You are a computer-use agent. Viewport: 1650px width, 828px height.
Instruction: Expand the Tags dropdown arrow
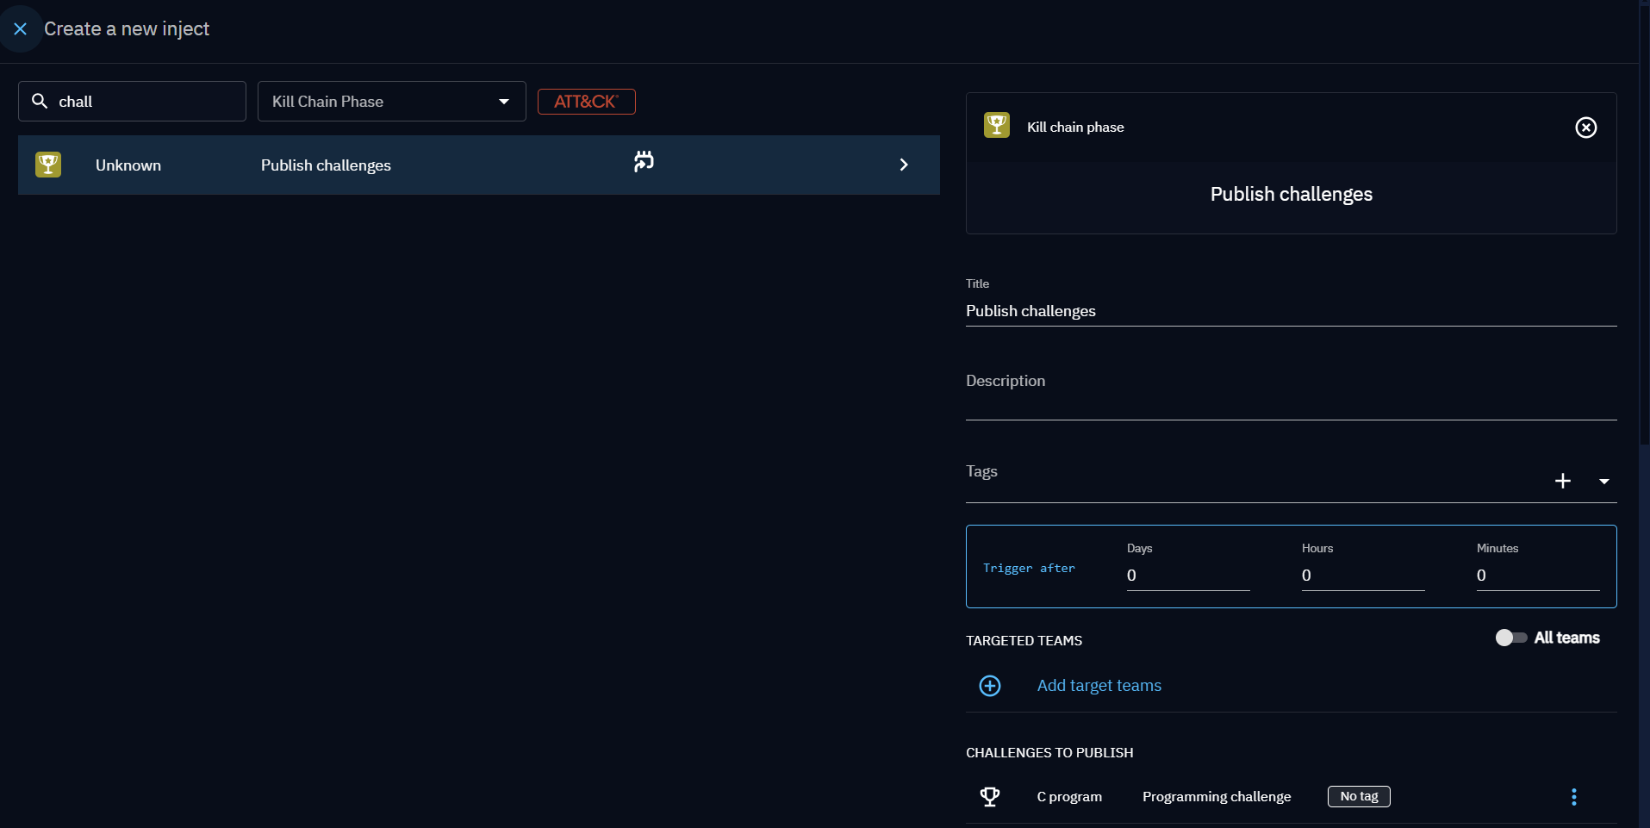tap(1603, 482)
